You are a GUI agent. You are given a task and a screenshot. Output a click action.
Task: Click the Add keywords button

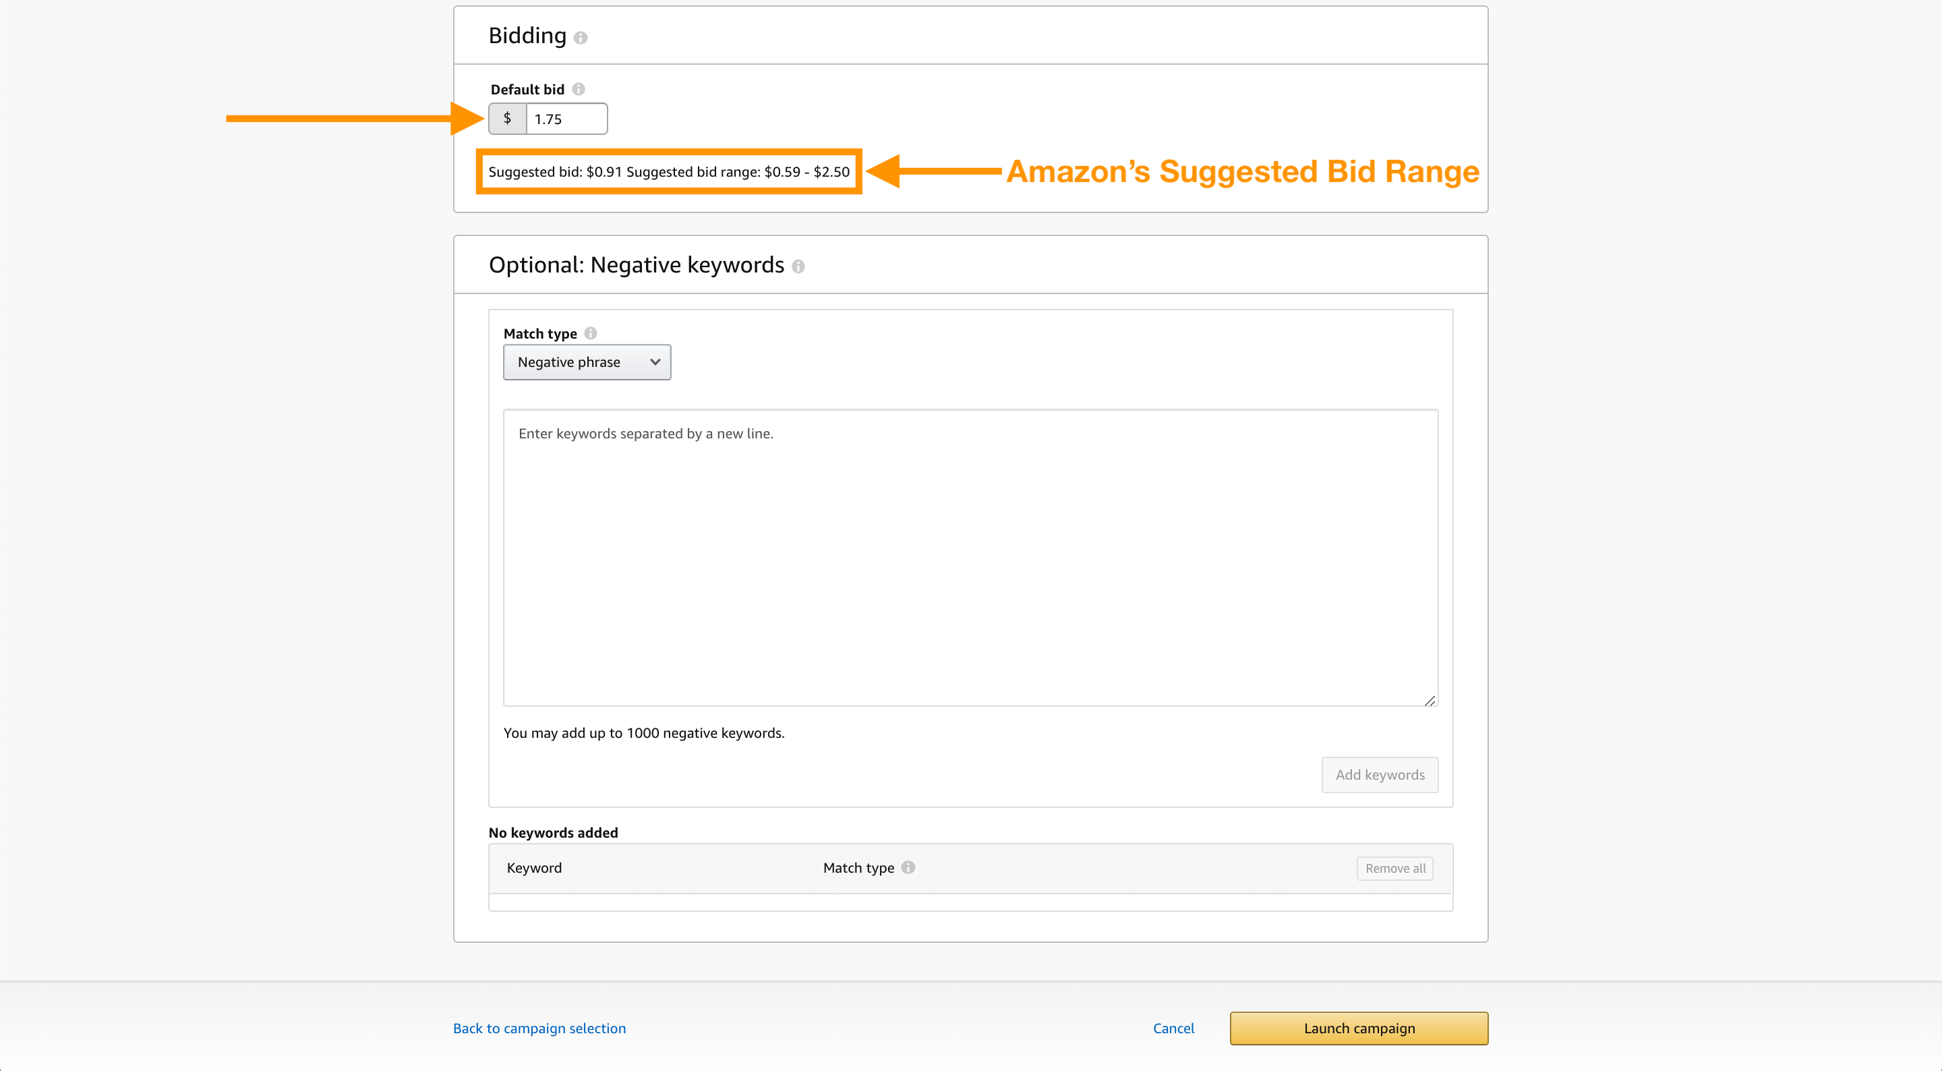(1379, 775)
